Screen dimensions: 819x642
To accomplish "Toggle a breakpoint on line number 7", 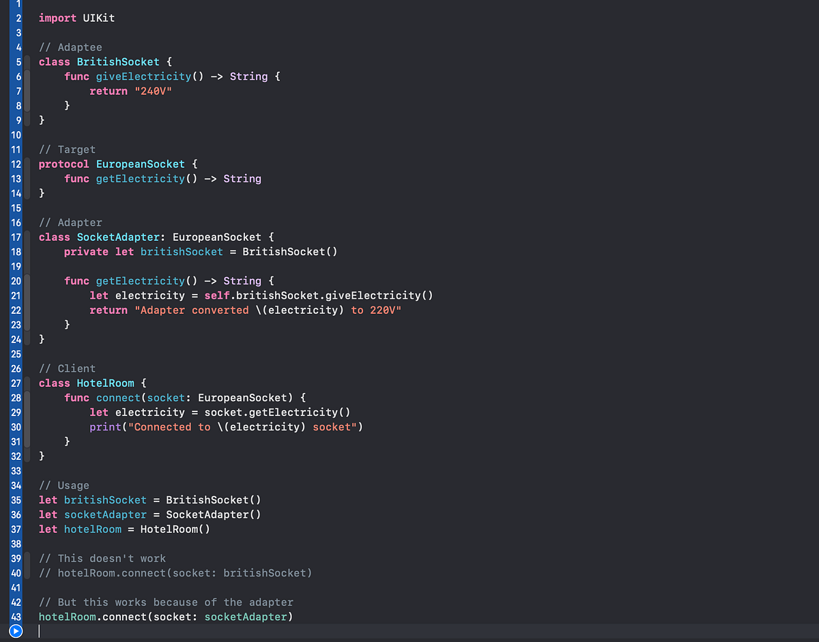I will (x=16, y=91).
